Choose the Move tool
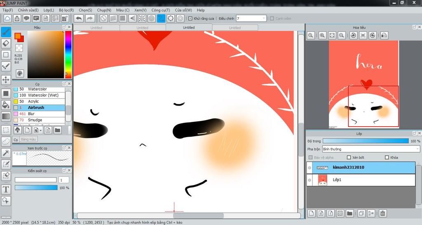The height and width of the screenshot is (225, 422). point(6,80)
